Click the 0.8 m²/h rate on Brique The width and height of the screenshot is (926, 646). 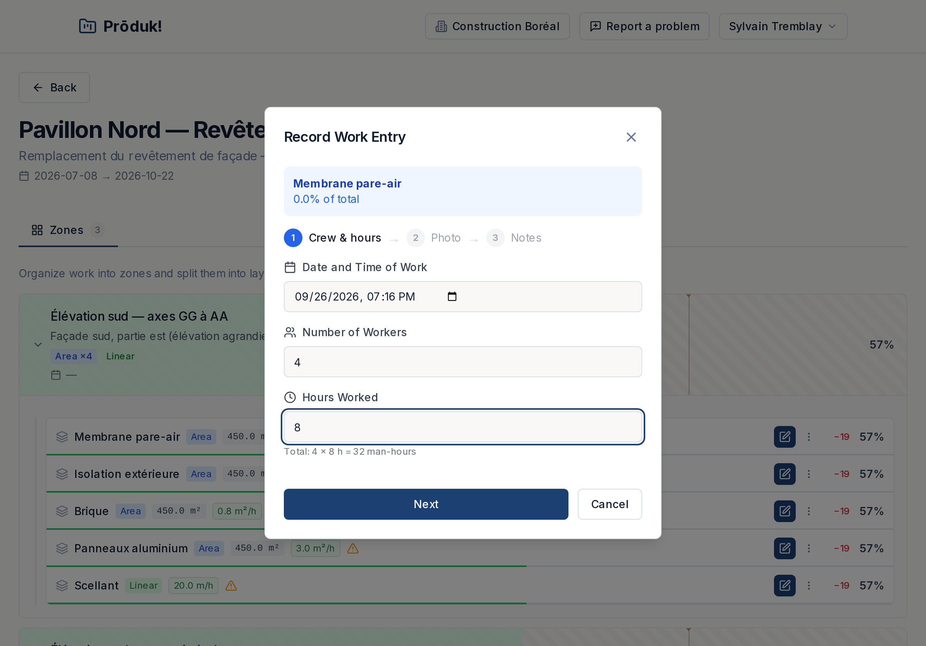[237, 511]
